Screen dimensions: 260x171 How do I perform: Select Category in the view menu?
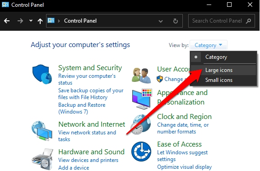(x=223, y=57)
